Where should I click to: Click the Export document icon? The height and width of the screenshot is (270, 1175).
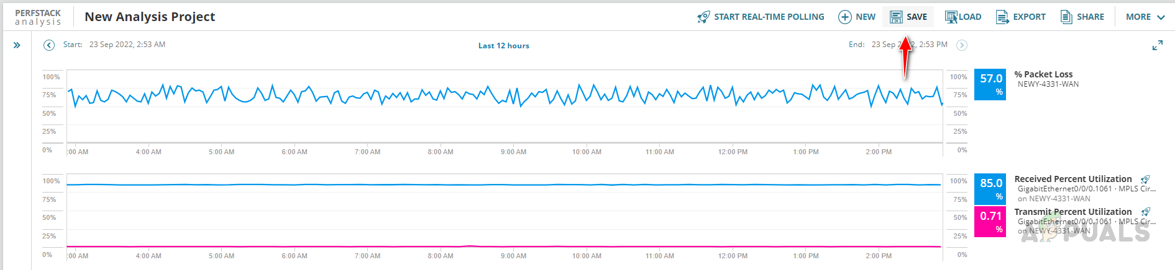(1002, 17)
